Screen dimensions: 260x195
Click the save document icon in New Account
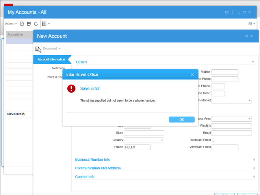tap(37, 48)
